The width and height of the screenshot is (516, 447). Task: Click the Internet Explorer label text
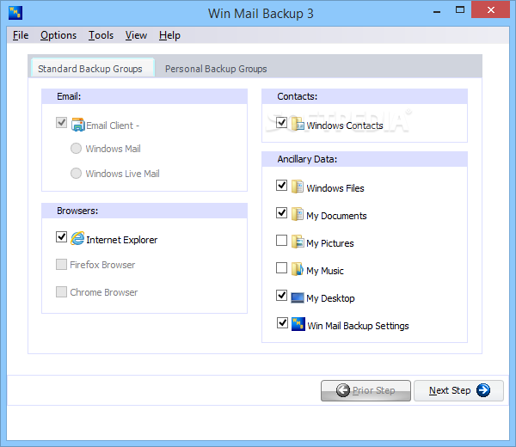122,240
